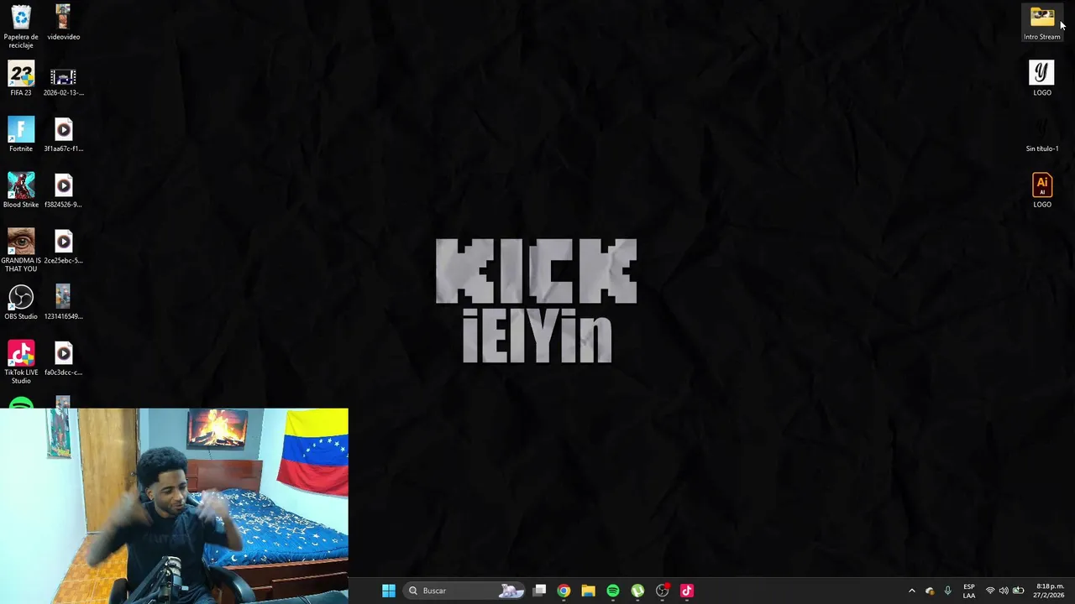Click the cloud status tray icon

(930, 591)
